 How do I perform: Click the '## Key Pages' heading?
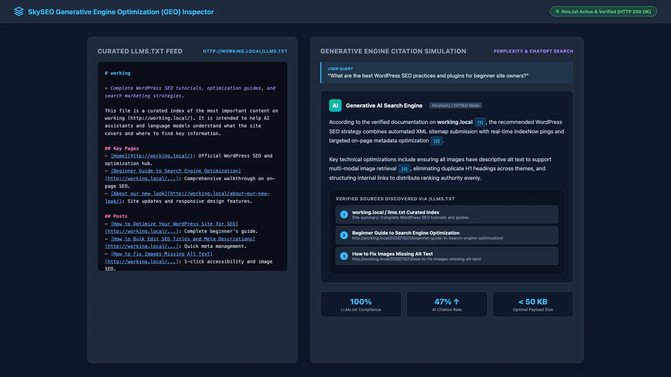click(122, 148)
